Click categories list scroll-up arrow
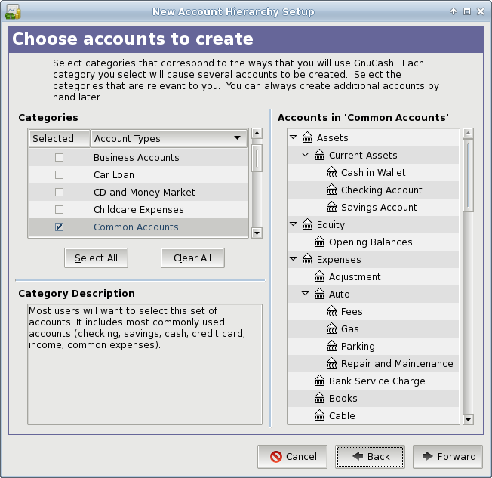Screen dimensions: 492x478 pyautogui.click(x=257, y=134)
